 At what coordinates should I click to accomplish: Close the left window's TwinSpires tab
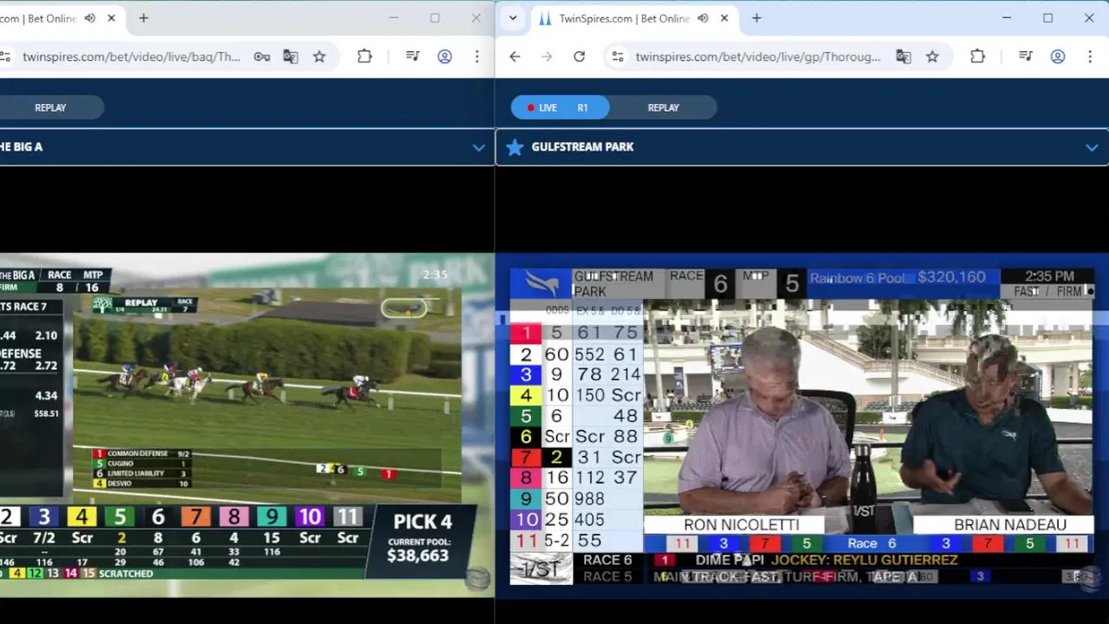coord(111,18)
